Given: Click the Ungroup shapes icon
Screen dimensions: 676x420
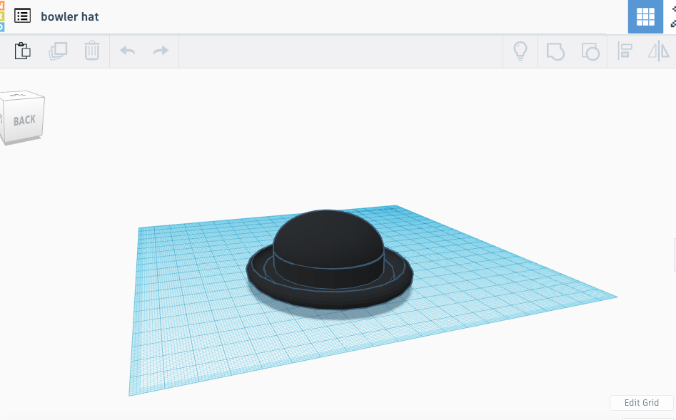Looking at the screenshot, I should [x=590, y=51].
